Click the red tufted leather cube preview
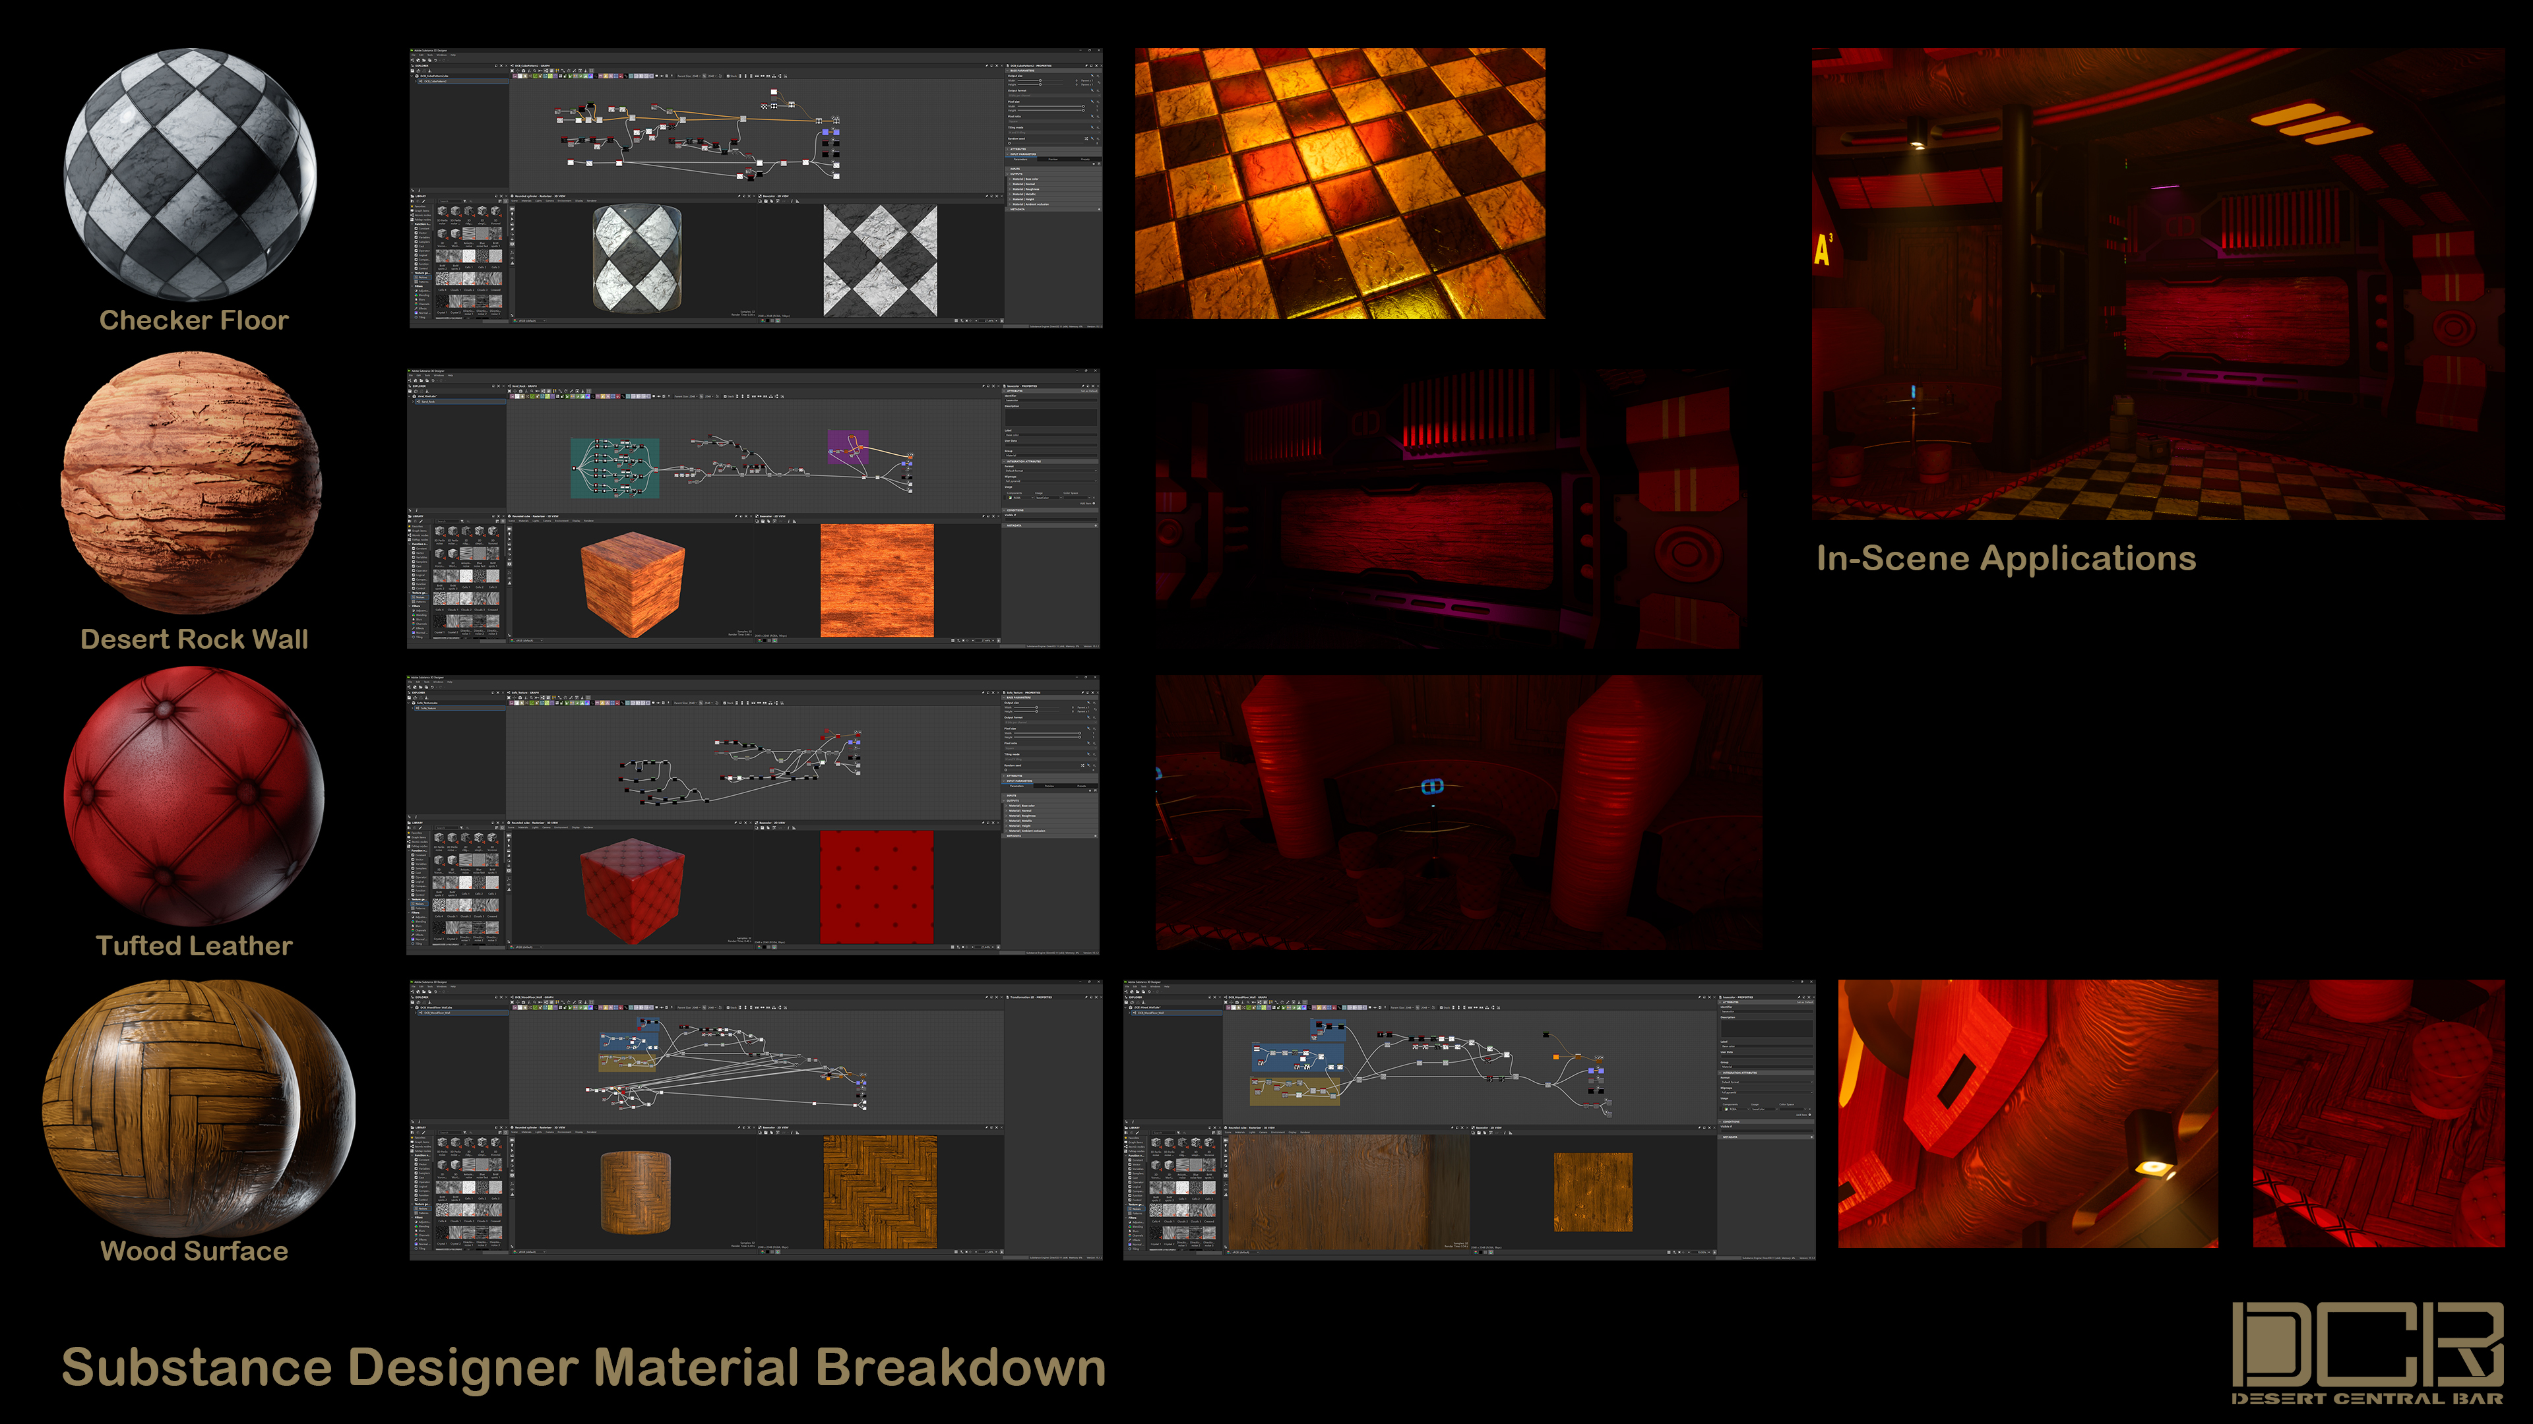 633,891
